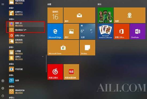This screenshot has height=99, width=147.
Task: Click the 拼音F letter header
Action: tap(11, 8)
